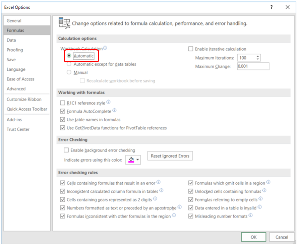The height and width of the screenshot is (246, 297).
Task: Click info icon for Unlocked cells containing formulas
Action: coord(264,190)
